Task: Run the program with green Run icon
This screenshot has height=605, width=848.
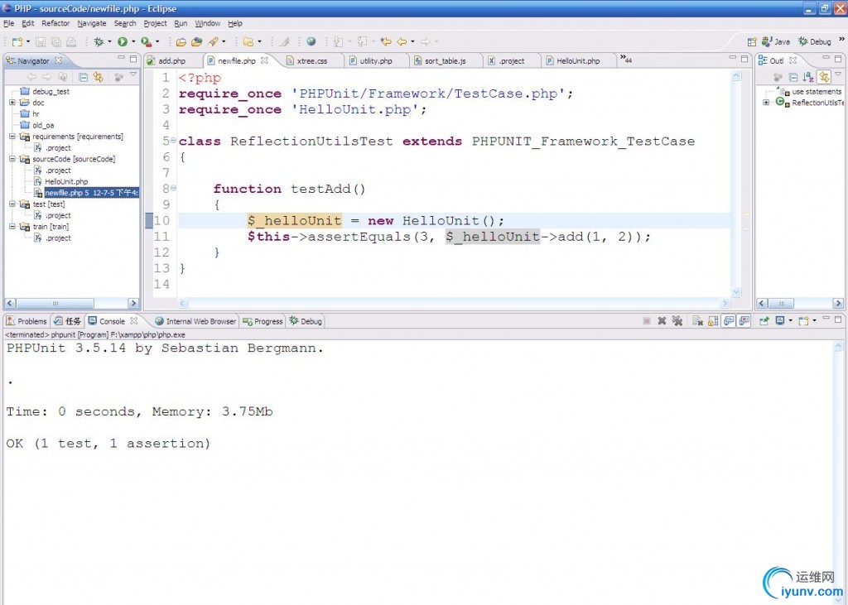Action: click(x=123, y=41)
